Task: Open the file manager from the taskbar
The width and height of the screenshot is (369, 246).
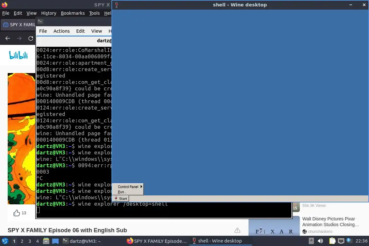Action: tap(46, 241)
